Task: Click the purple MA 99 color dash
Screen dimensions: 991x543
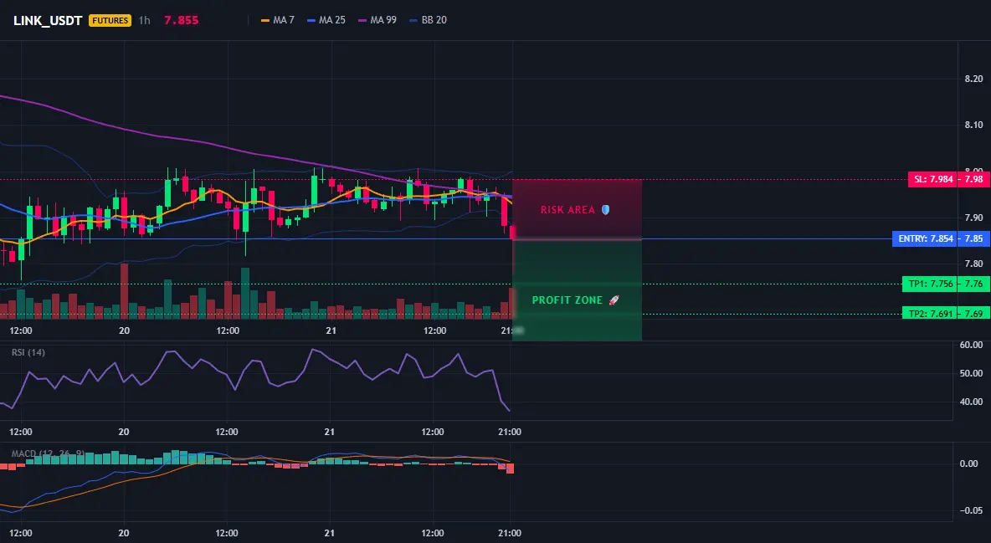Action: (x=362, y=20)
